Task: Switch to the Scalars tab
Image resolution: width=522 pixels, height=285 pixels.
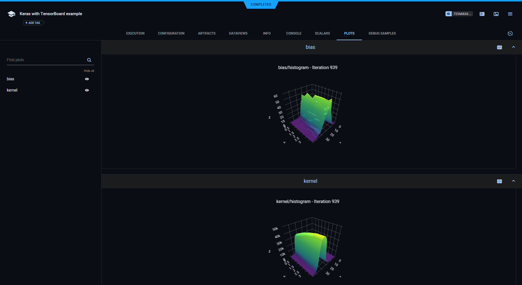Action: click(322, 33)
